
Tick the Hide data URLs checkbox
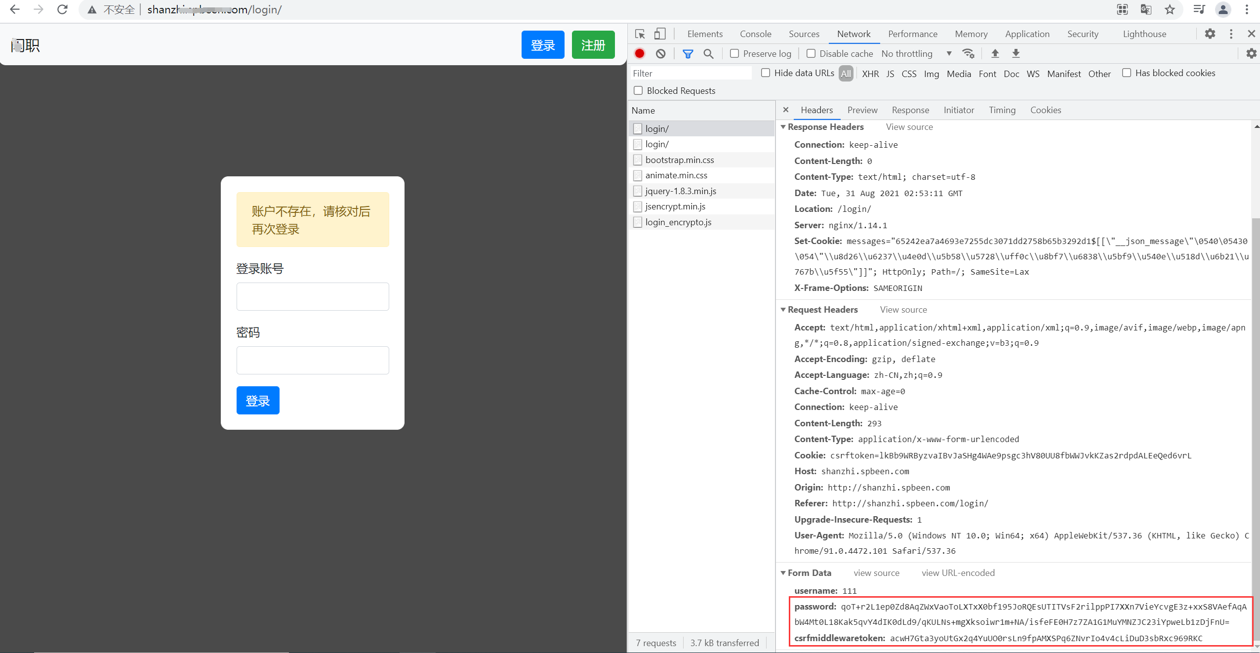(x=766, y=73)
